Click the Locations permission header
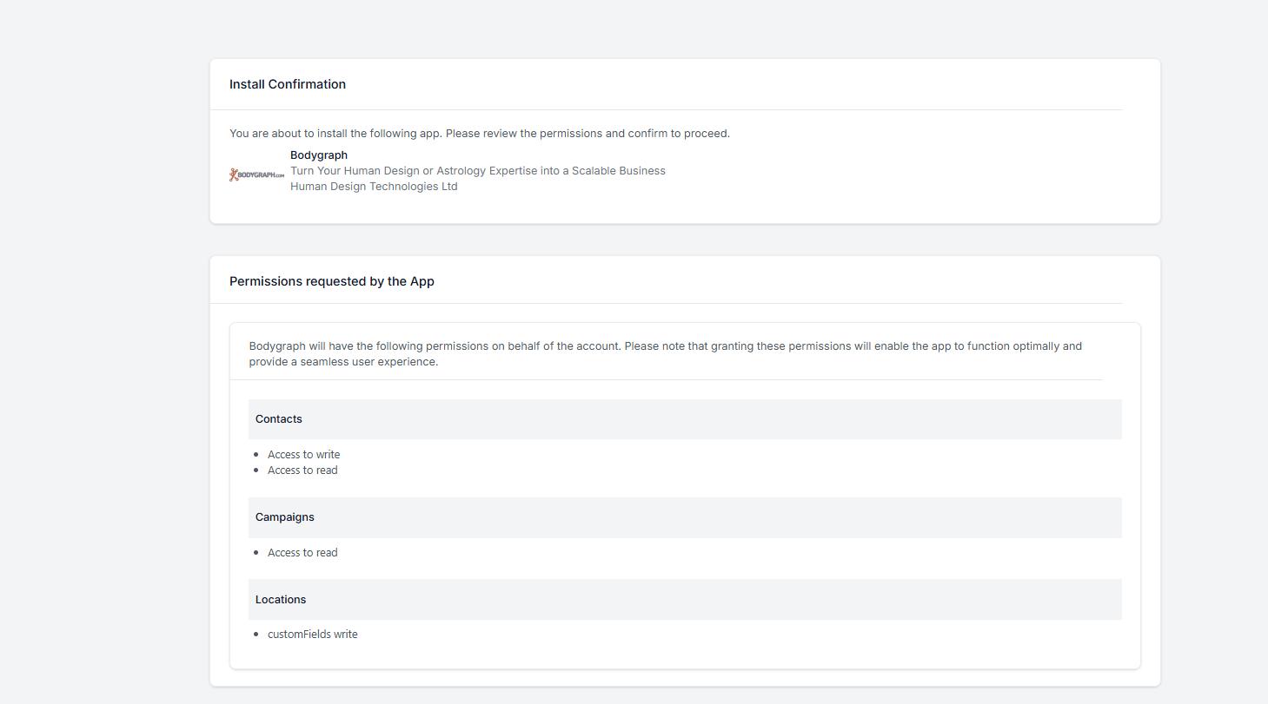This screenshot has width=1268, height=704. (685, 600)
